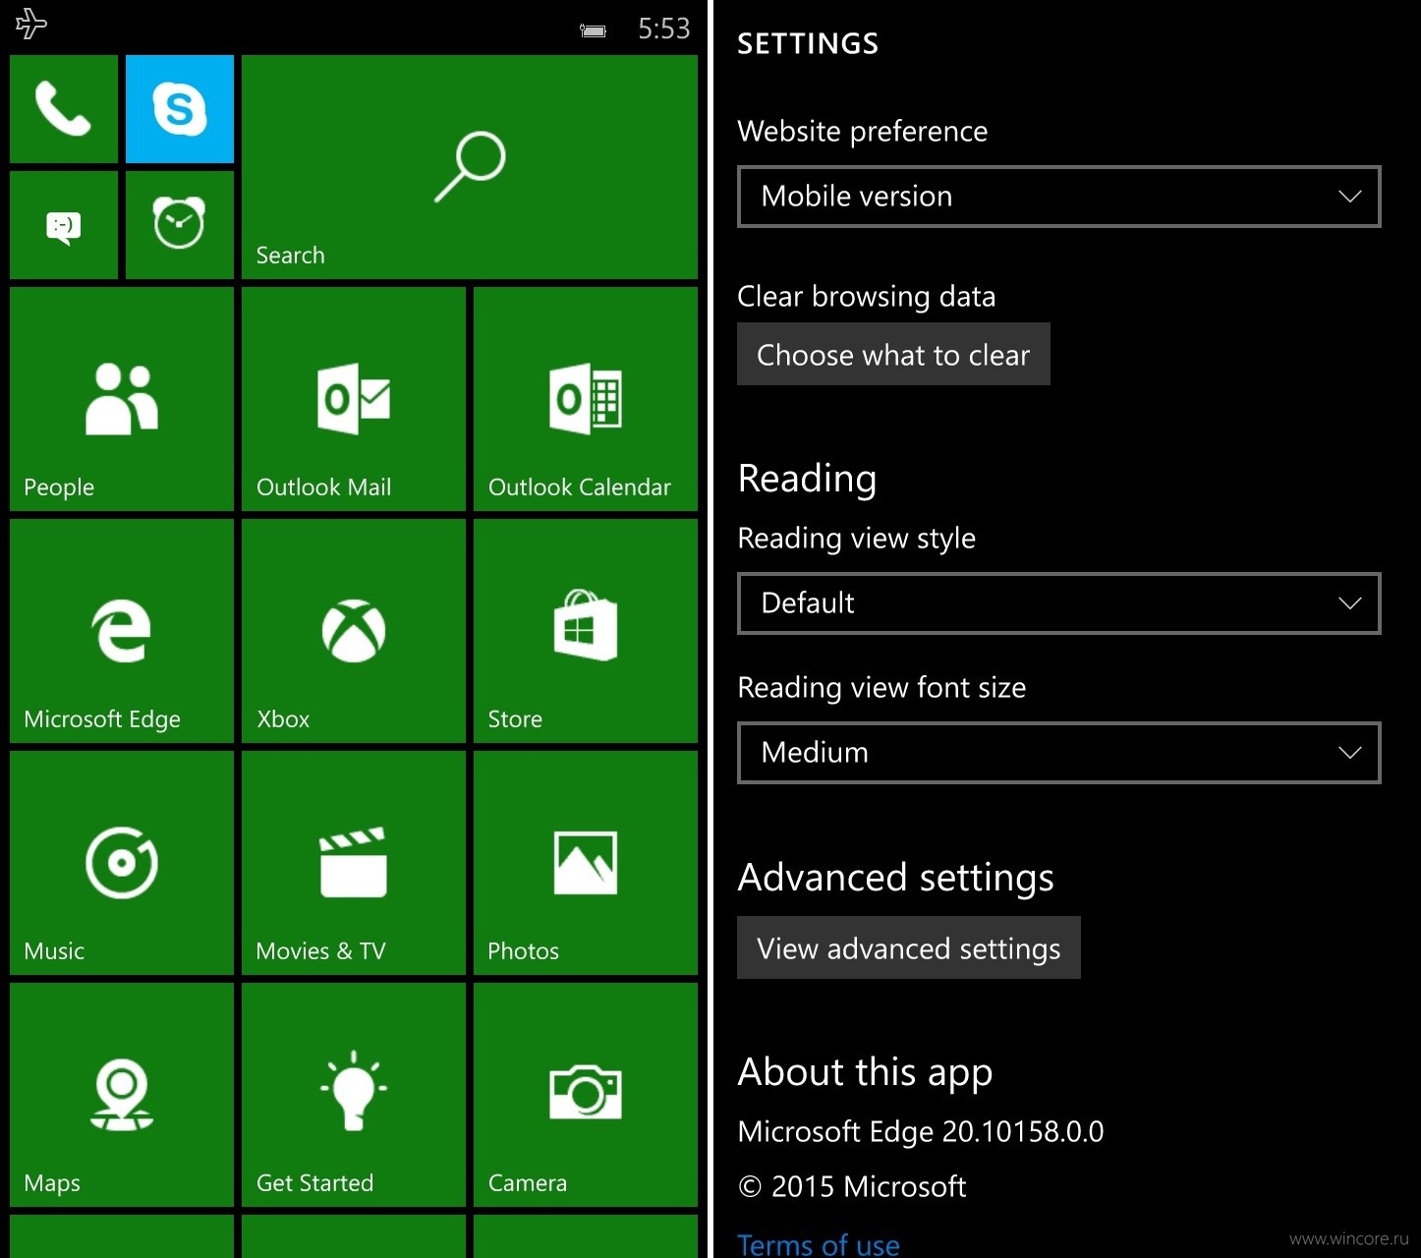
Task: Open Reading view style dropdown
Action: (x=1059, y=603)
